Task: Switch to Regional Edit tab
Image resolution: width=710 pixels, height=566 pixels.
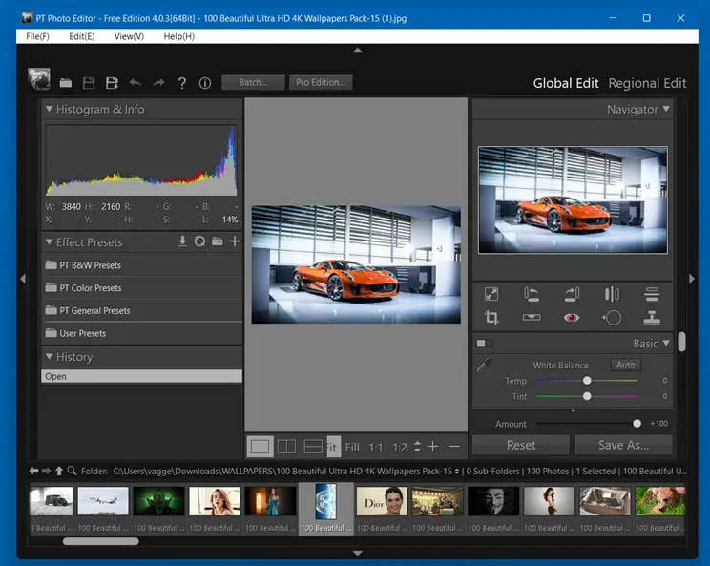Action: tap(647, 83)
